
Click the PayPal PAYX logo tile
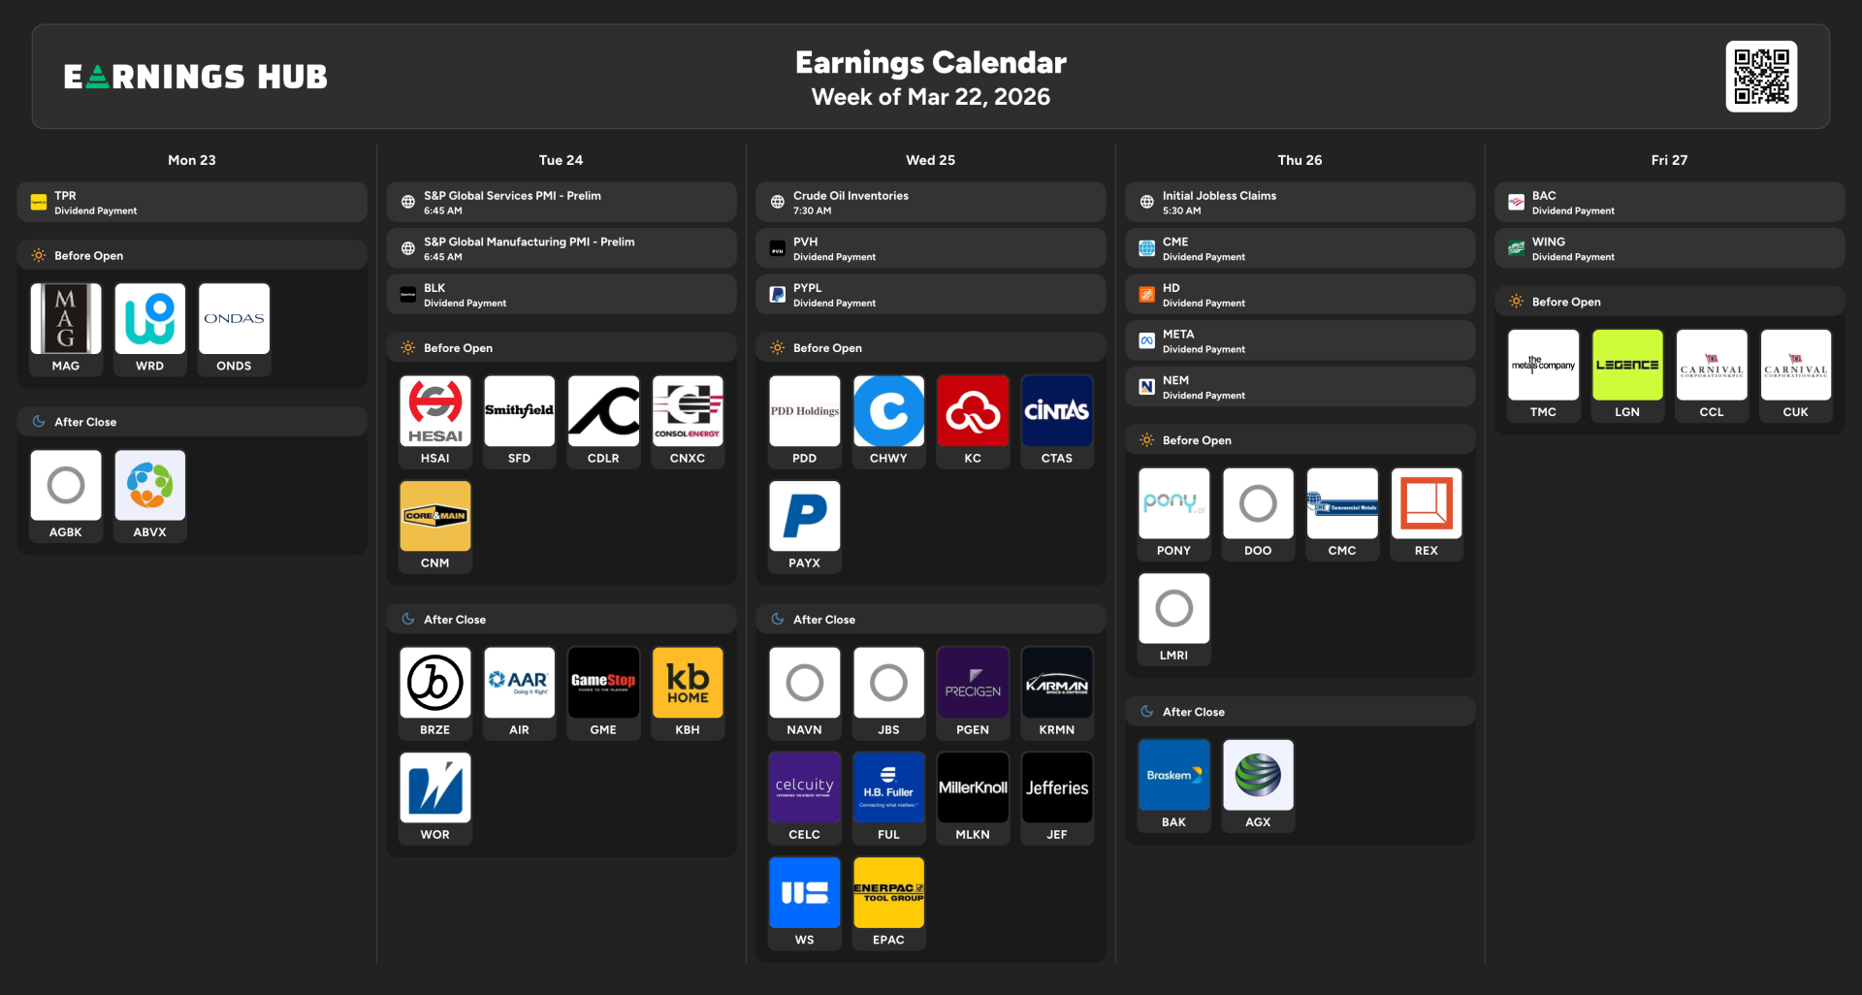pyautogui.click(x=804, y=516)
